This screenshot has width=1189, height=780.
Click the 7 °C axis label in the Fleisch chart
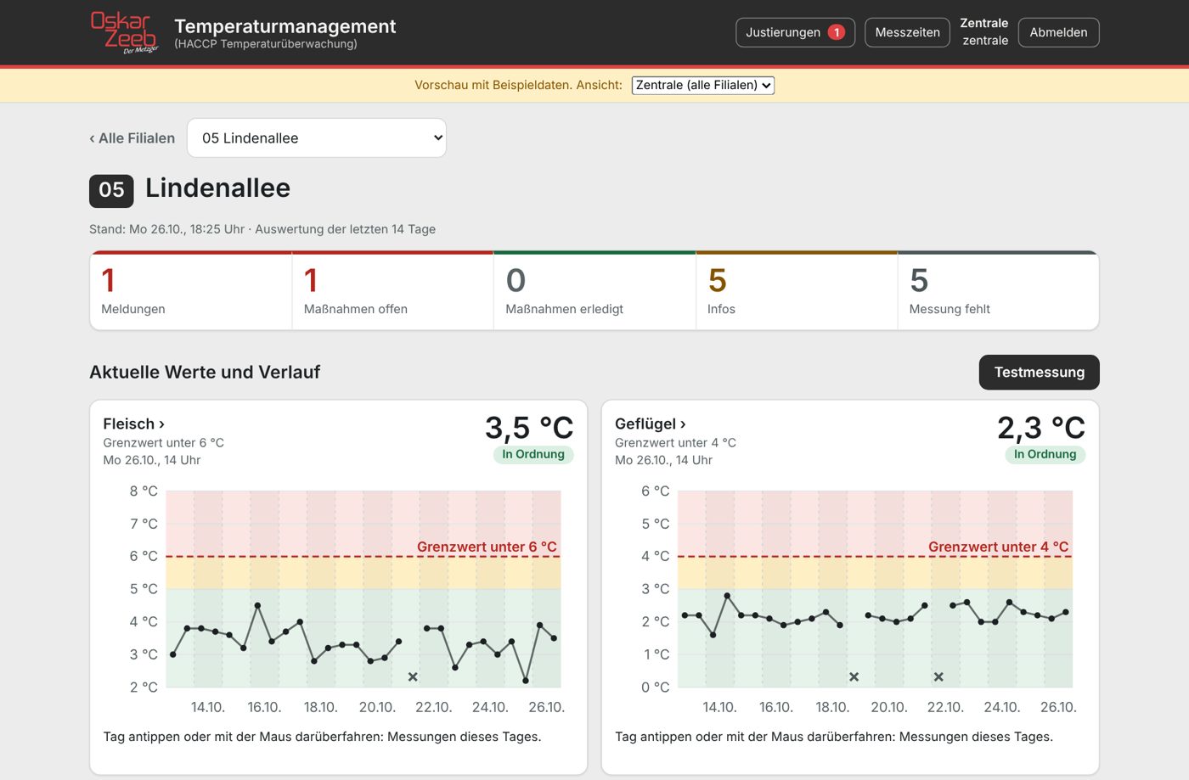click(144, 524)
